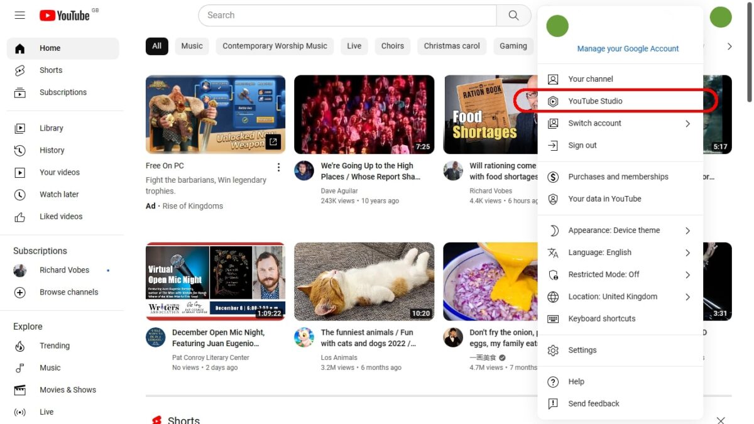Screen dimensions: 754x424
Task: Show more category chips arrow
Action: point(729,46)
